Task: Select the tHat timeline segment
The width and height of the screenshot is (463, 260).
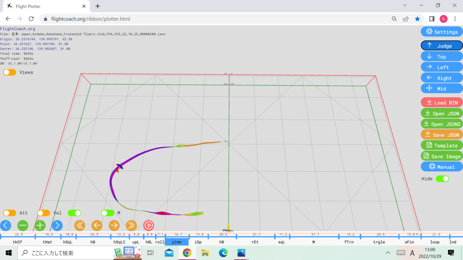Action: [x=47, y=242]
